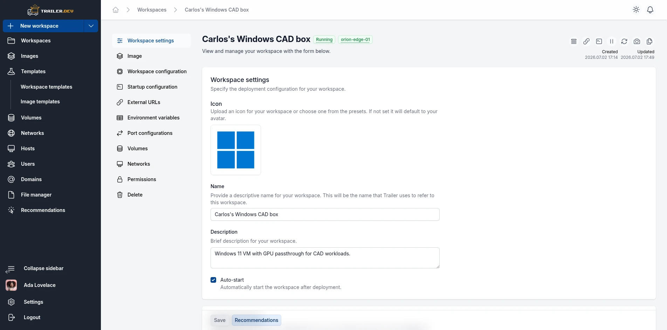Open Images in the main sidebar
The width and height of the screenshot is (667, 330).
pos(50,56)
